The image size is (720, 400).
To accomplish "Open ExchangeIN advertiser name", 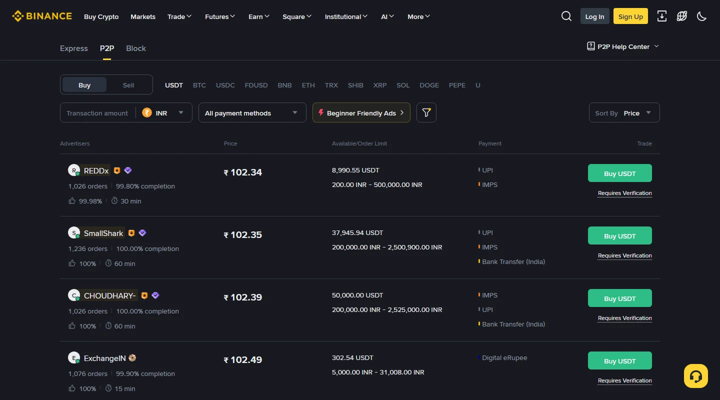I will click(105, 358).
